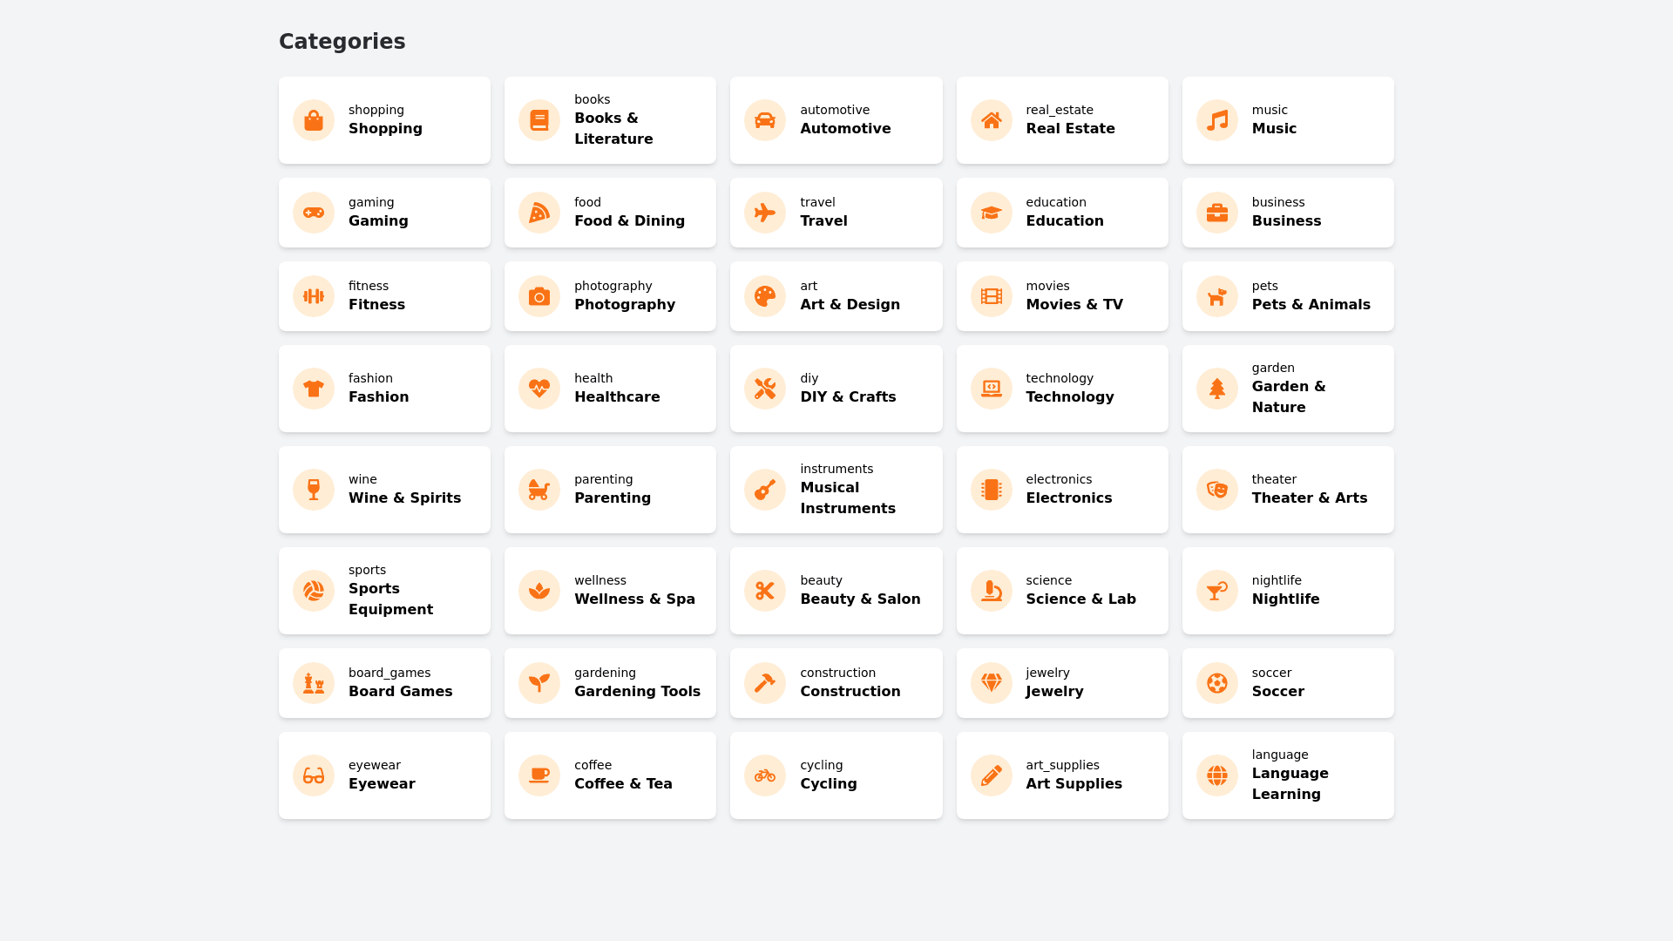Go to Pets & Animals category
This screenshot has height=941, width=1673.
pos(1288,296)
